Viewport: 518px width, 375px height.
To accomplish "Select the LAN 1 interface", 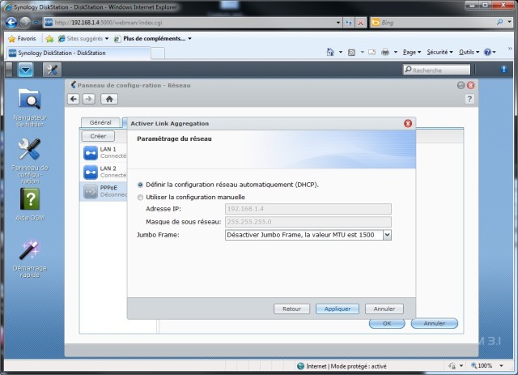I will (104, 153).
